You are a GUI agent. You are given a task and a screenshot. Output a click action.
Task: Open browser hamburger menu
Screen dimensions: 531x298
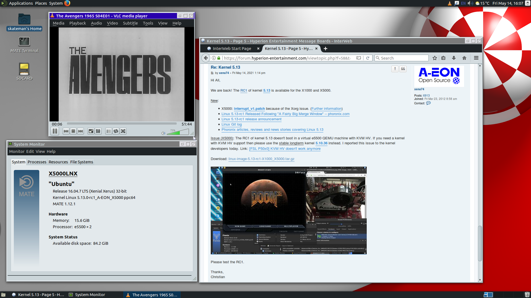click(x=476, y=58)
